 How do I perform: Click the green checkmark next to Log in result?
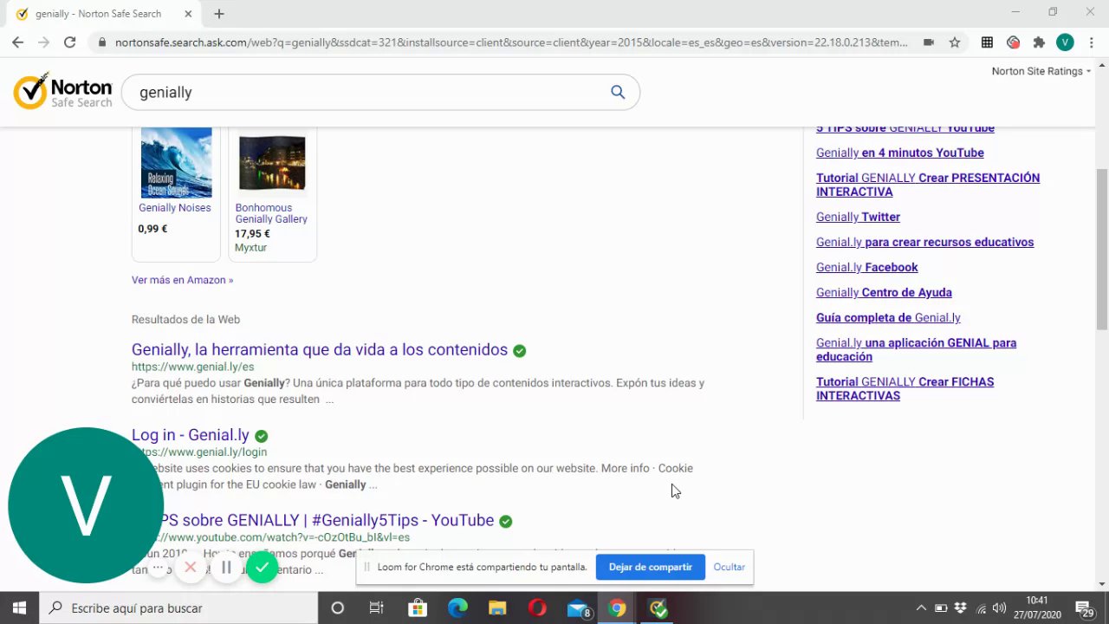[261, 436]
